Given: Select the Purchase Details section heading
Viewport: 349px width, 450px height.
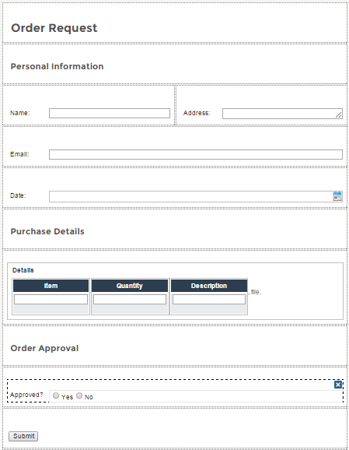Looking at the screenshot, I should pos(47,231).
